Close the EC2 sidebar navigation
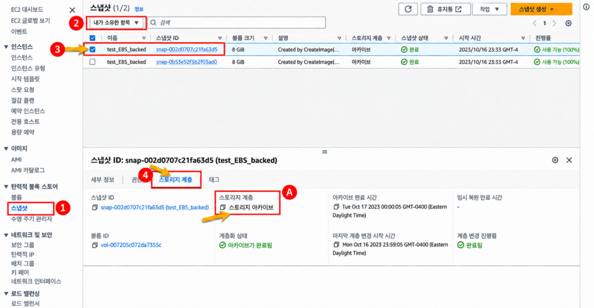Screen dimensions: 594x308 click(73, 10)
